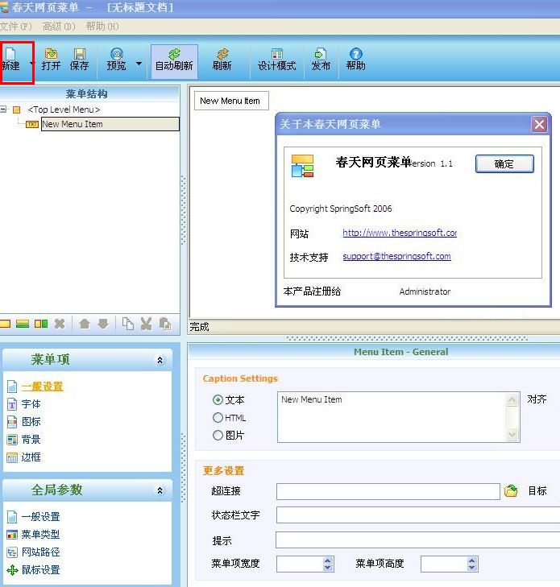Click the add separator icon below the tree
This screenshot has width=560, height=587.
[x=23, y=324]
